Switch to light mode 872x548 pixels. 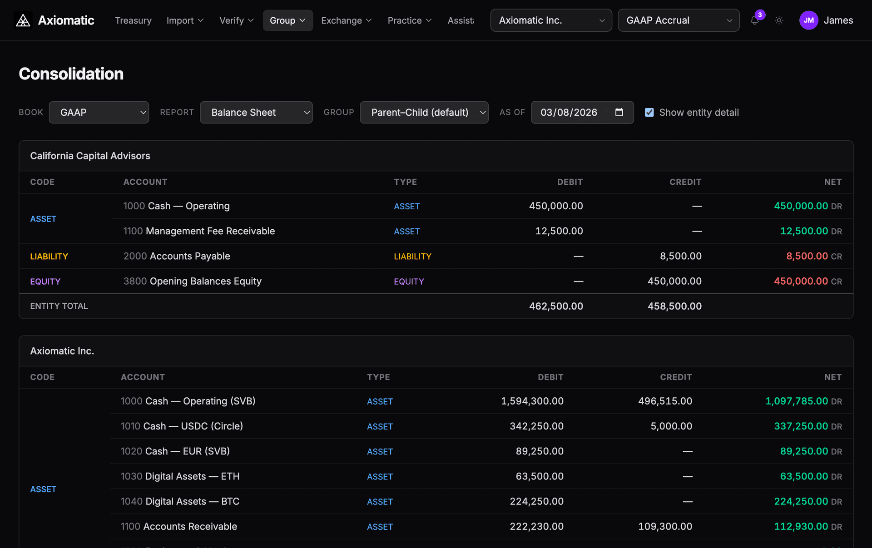click(x=779, y=20)
